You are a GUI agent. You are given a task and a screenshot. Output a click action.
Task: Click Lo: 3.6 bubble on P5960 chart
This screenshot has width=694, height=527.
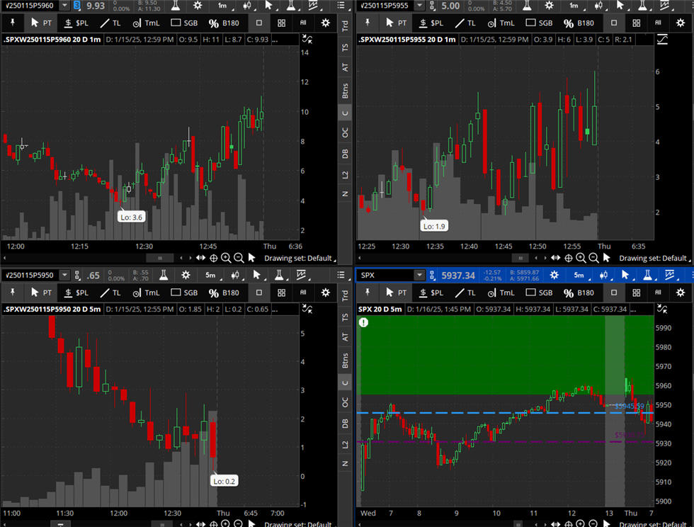[x=132, y=217]
